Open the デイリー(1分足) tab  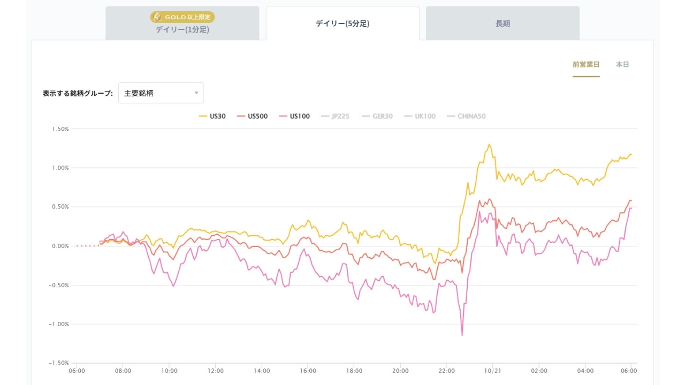(x=182, y=23)
